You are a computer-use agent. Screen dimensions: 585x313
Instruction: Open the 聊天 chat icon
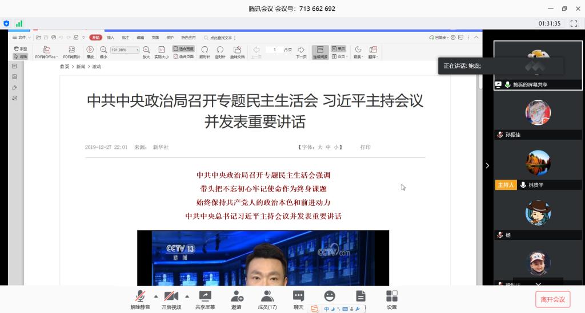[x=298, y=296]
